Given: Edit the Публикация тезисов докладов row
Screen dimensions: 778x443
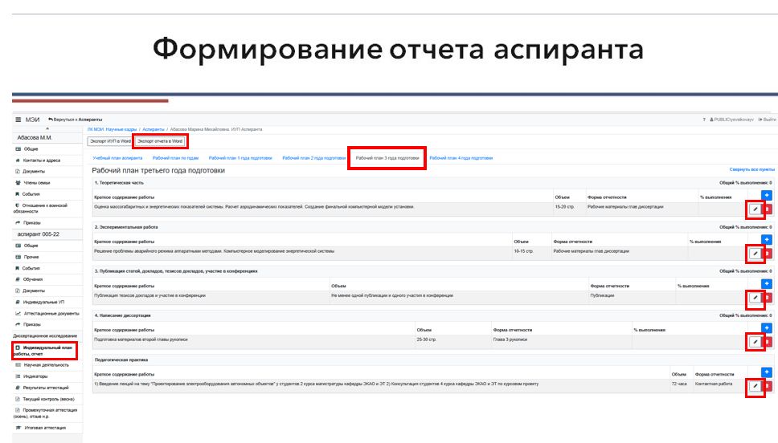Looking at the screenshot, I should (755, 298).
